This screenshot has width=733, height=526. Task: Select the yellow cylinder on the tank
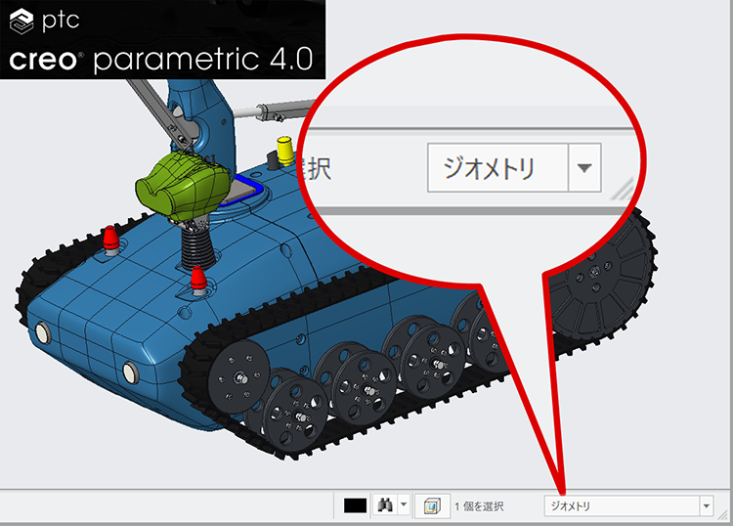pos(286,150)
